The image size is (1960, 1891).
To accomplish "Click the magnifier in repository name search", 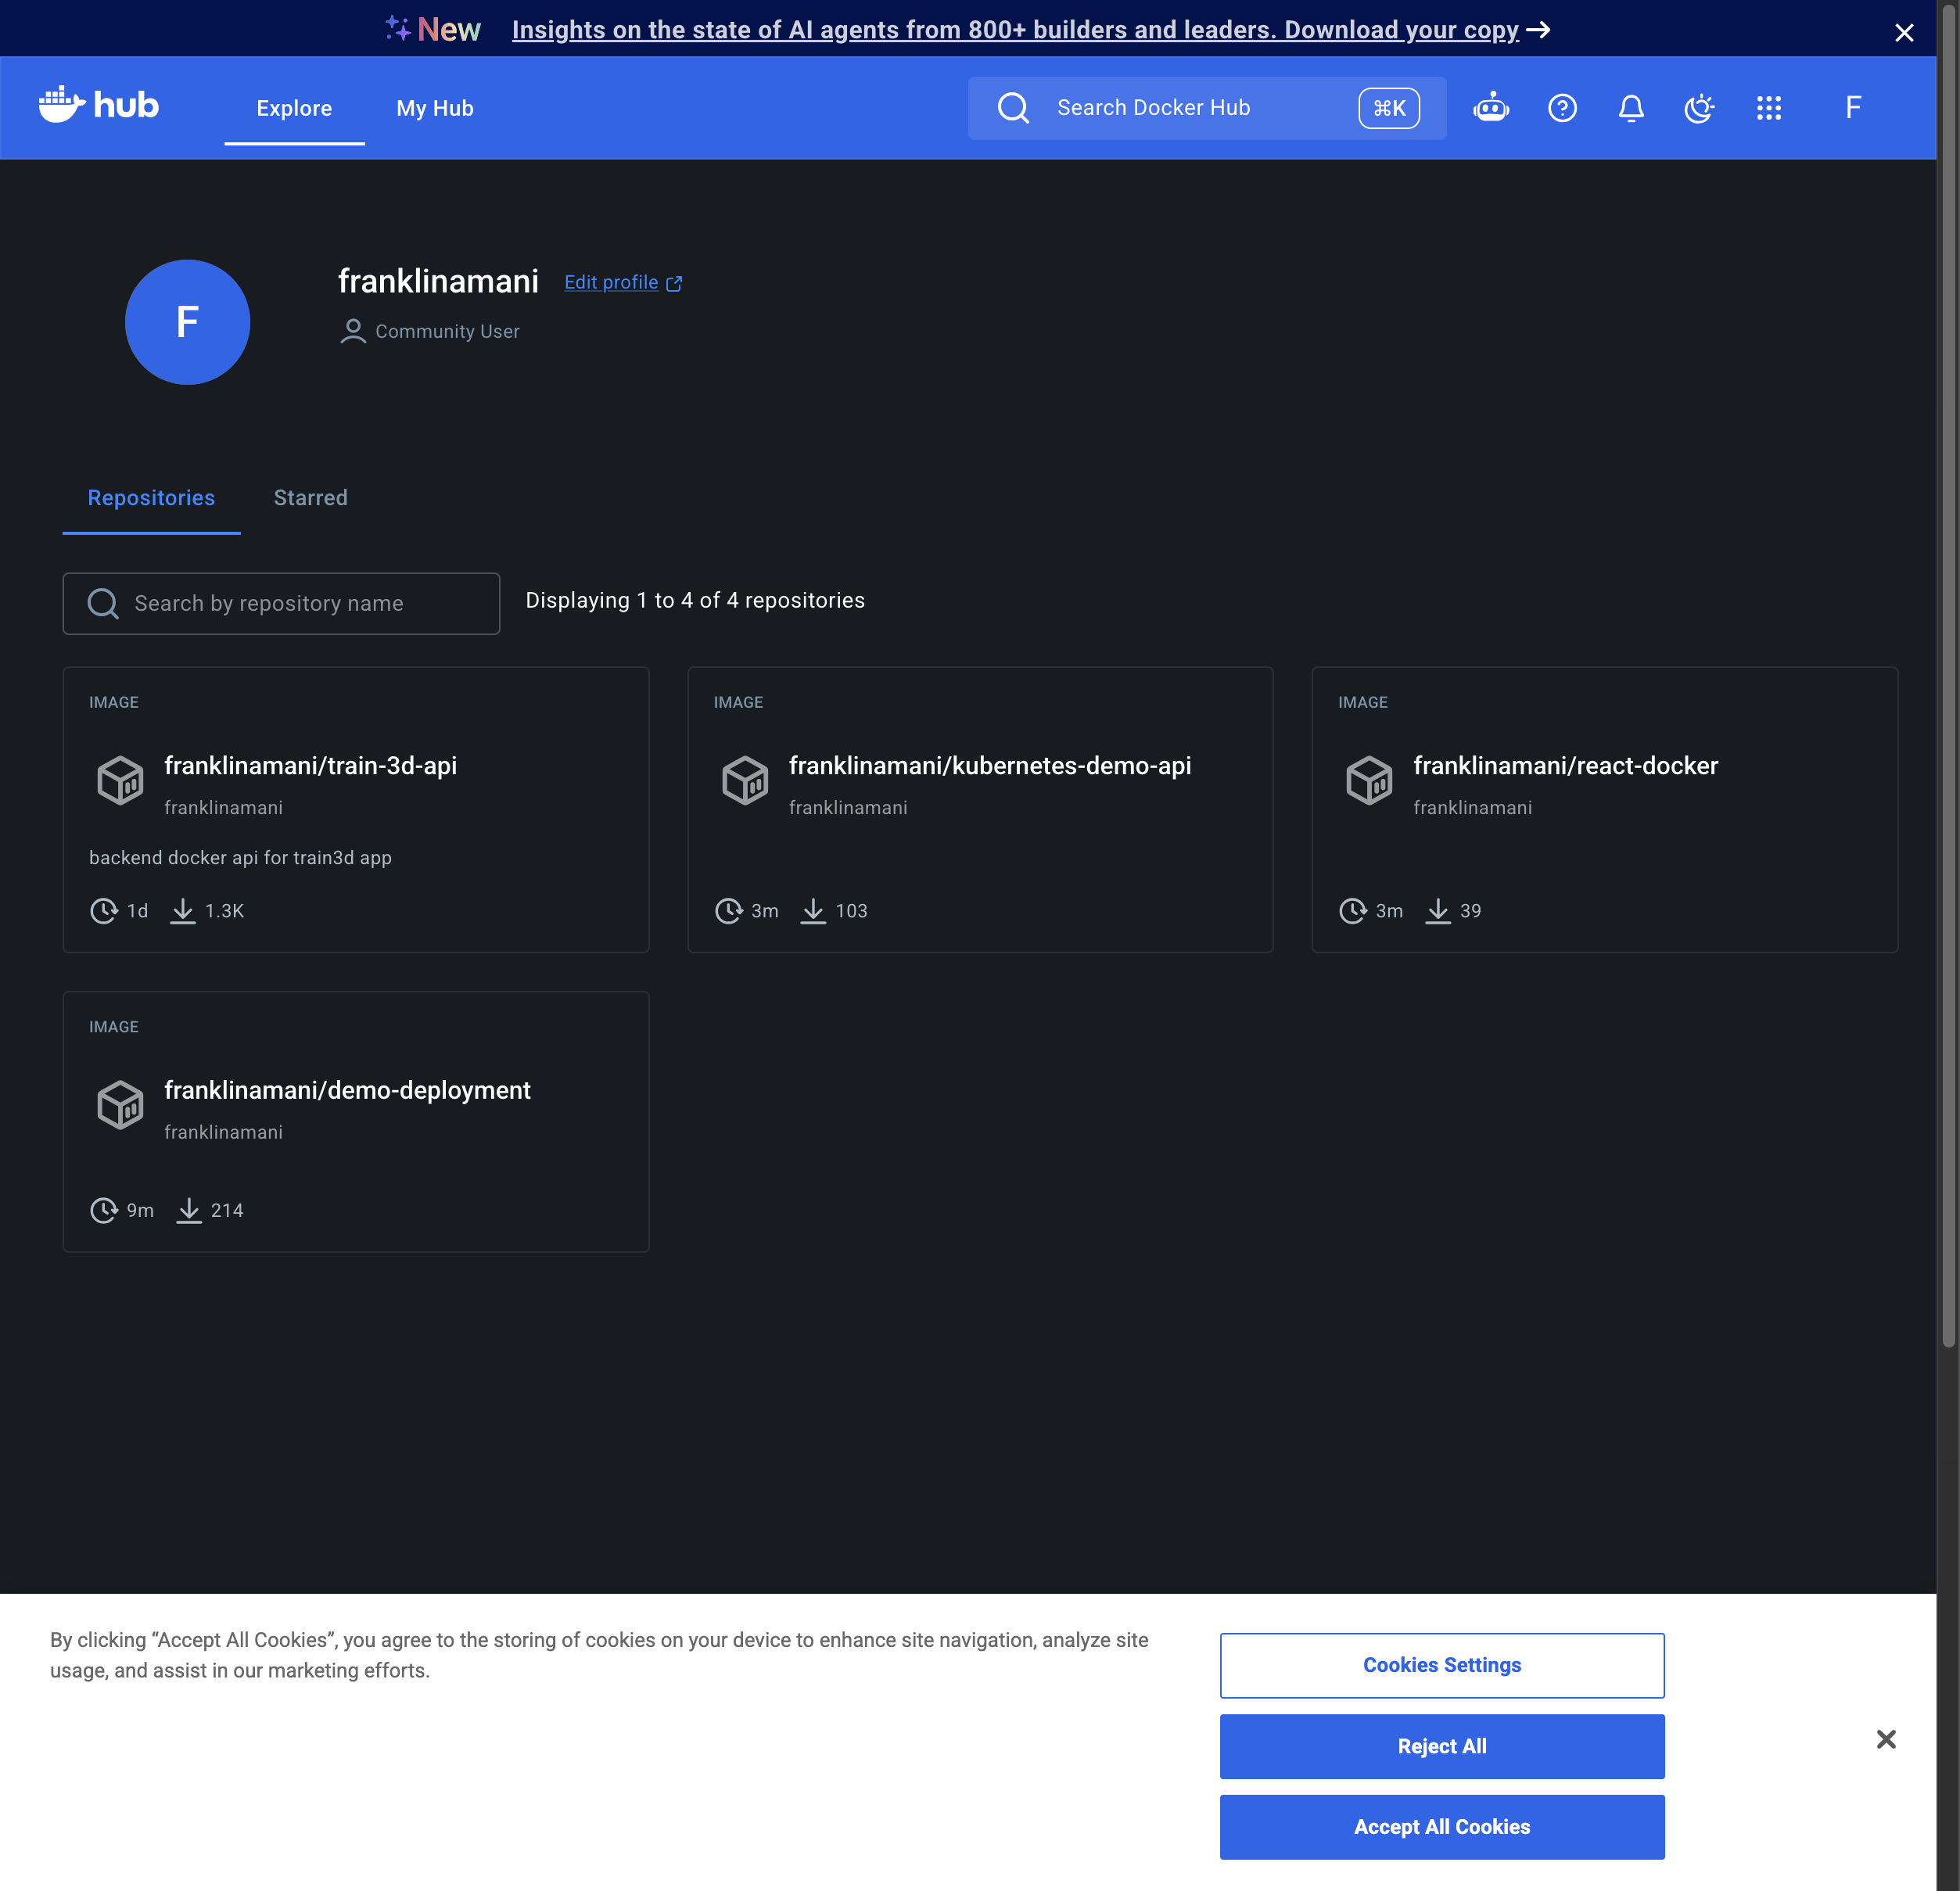I will coord(102,603).
